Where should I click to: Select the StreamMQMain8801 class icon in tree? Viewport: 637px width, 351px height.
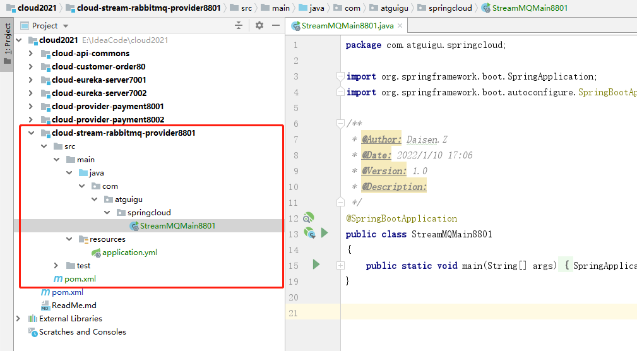pos(134,226)
